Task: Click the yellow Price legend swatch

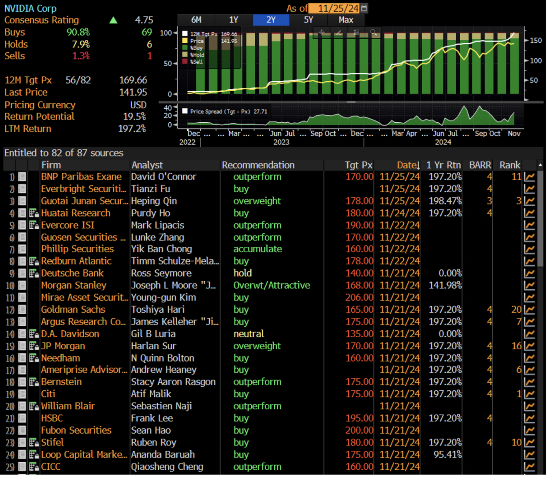Action: [185, 41]
